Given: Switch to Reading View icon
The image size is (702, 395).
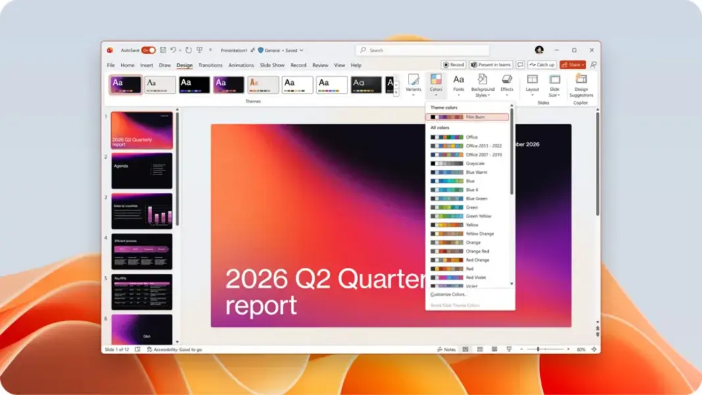Looking at the screenshot, I should (x=494, y=350).
